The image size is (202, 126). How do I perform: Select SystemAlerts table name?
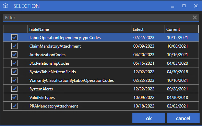coord(41,89)
